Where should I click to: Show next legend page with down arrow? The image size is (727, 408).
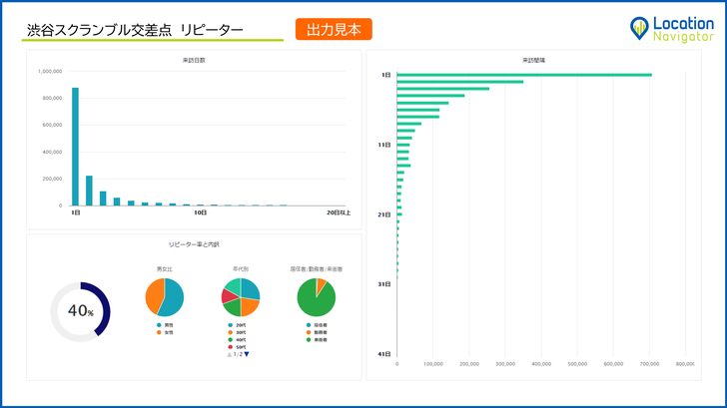[247, 354]
